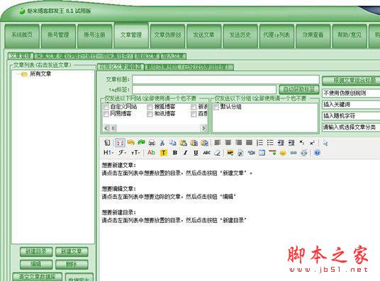
Task: Insert a smiley emoticon
Action: click(283, 153)
